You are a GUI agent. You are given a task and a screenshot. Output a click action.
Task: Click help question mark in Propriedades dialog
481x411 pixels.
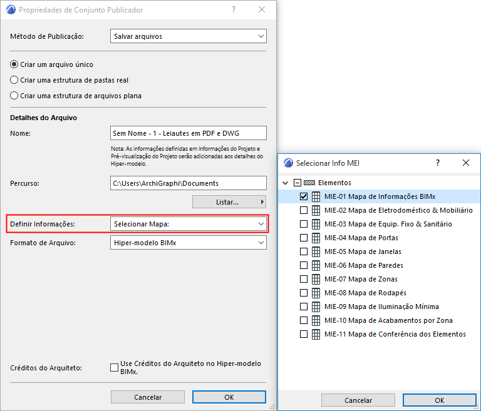click(234, 10)
